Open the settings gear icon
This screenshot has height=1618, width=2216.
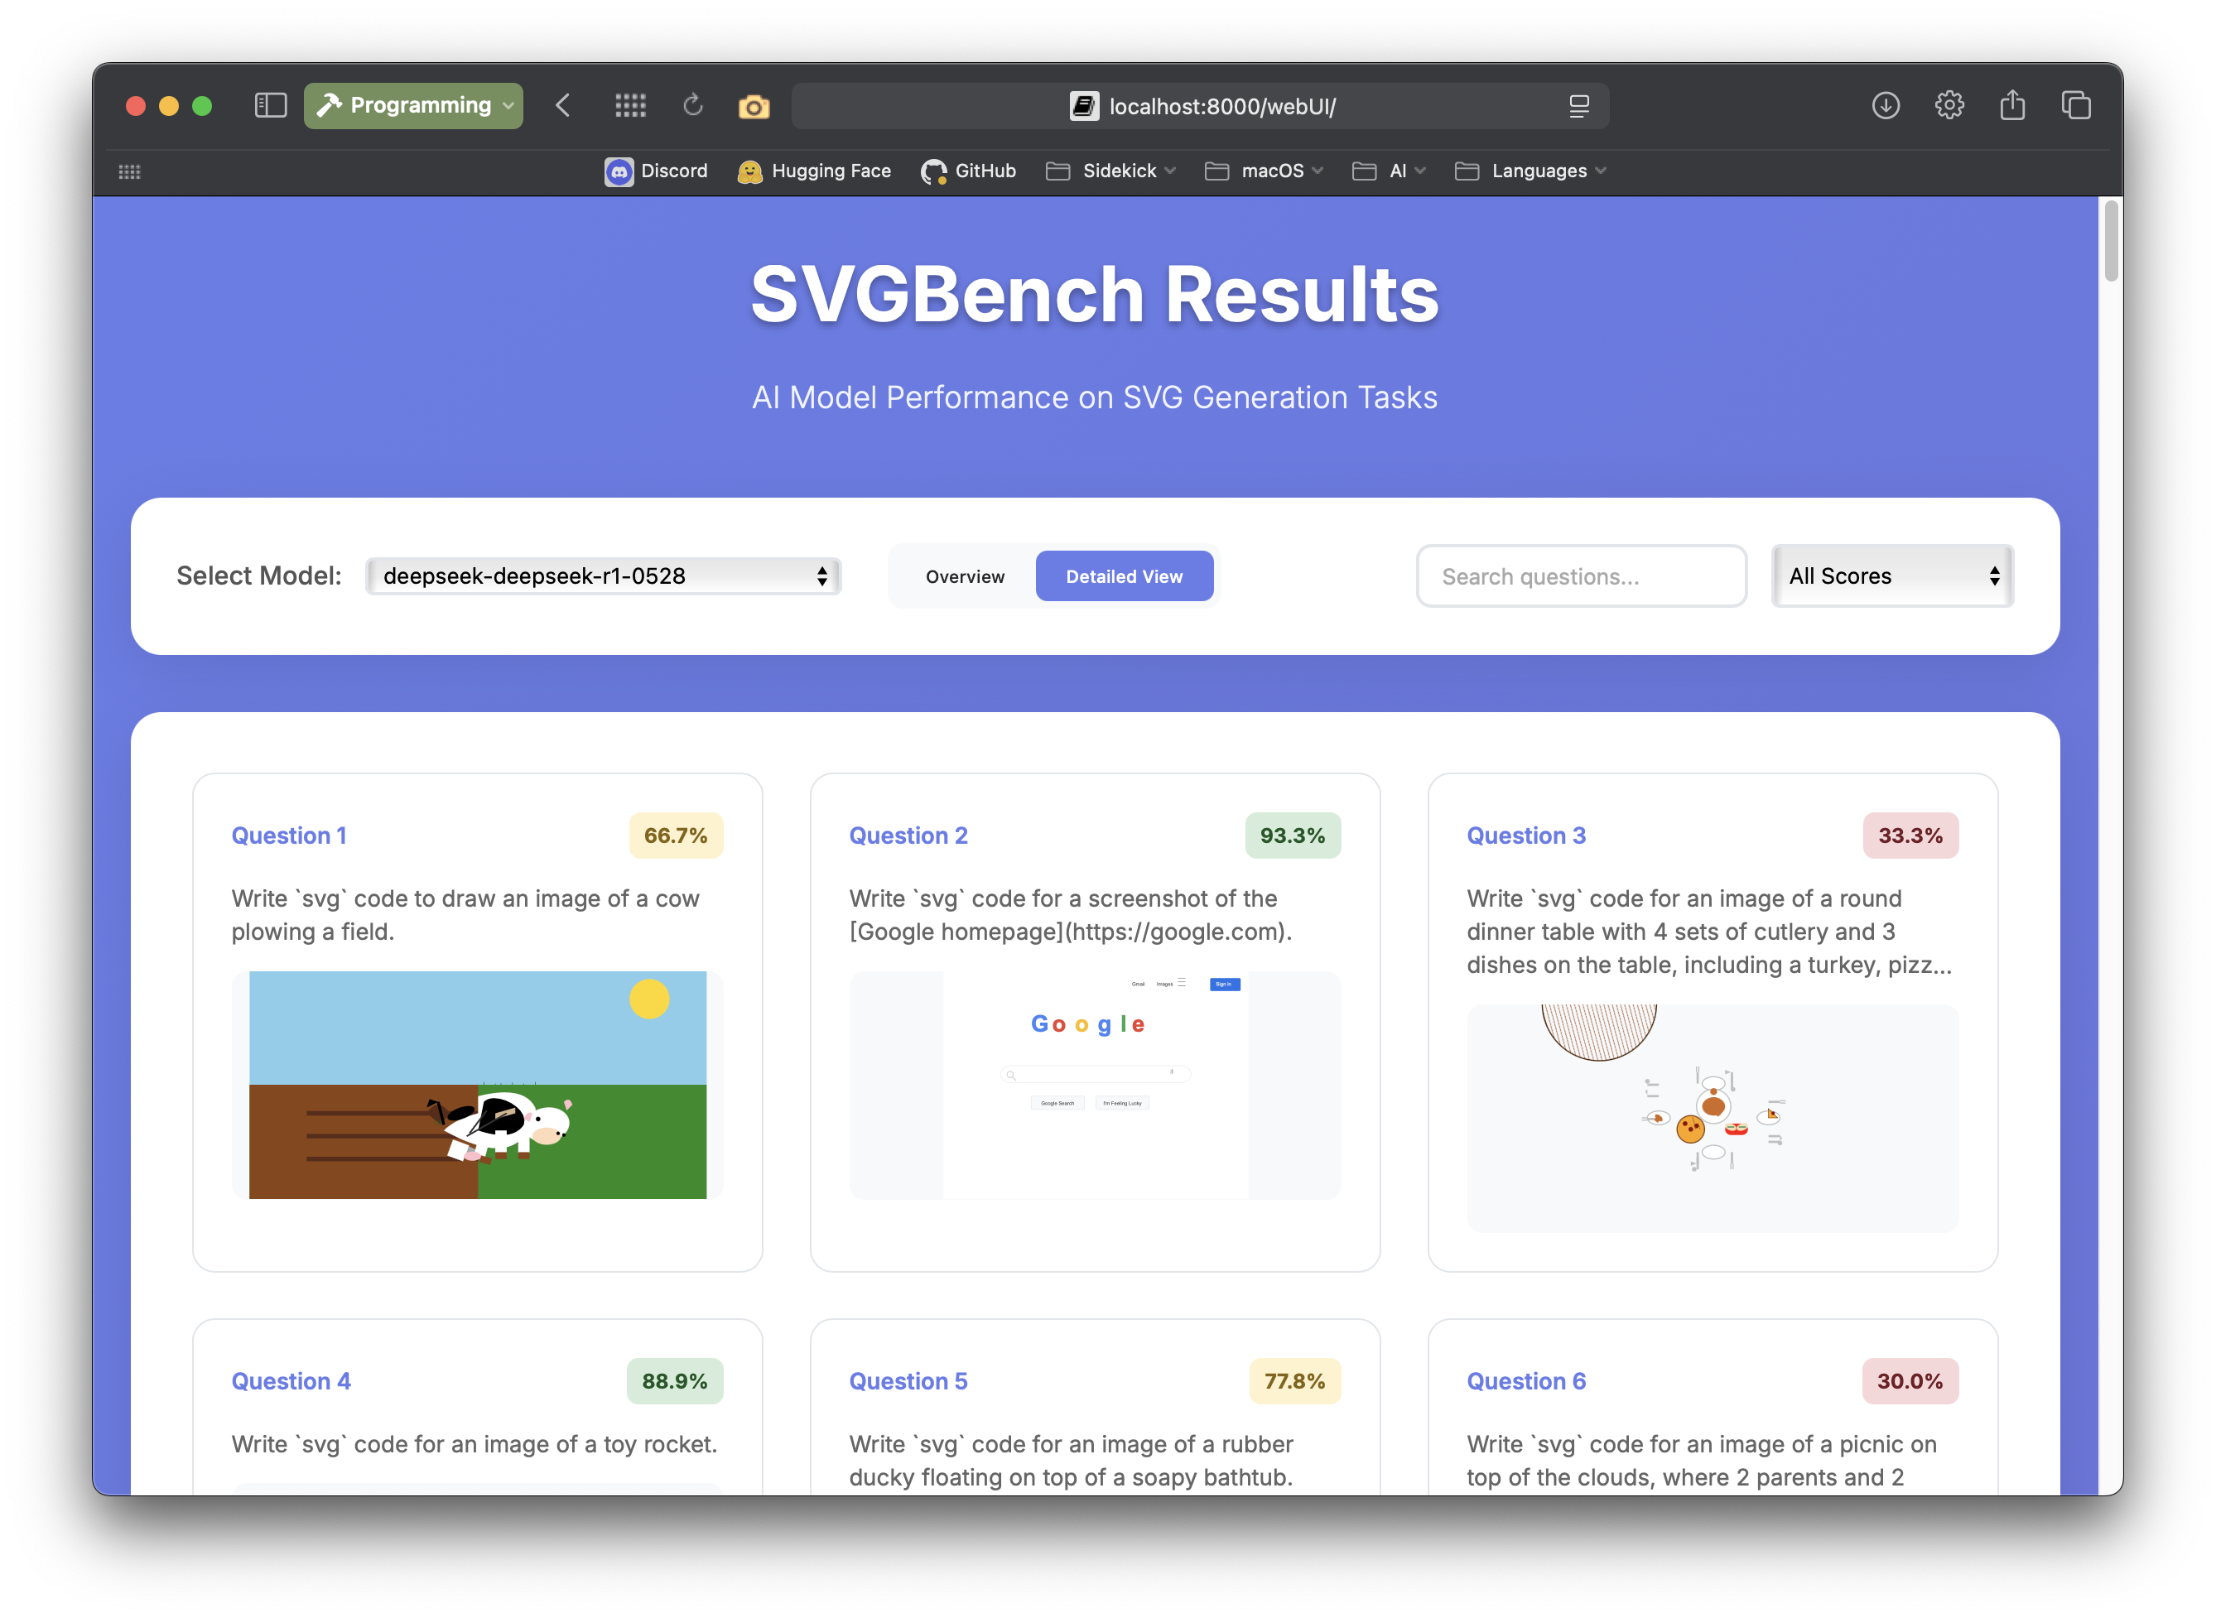point(1949,106)
